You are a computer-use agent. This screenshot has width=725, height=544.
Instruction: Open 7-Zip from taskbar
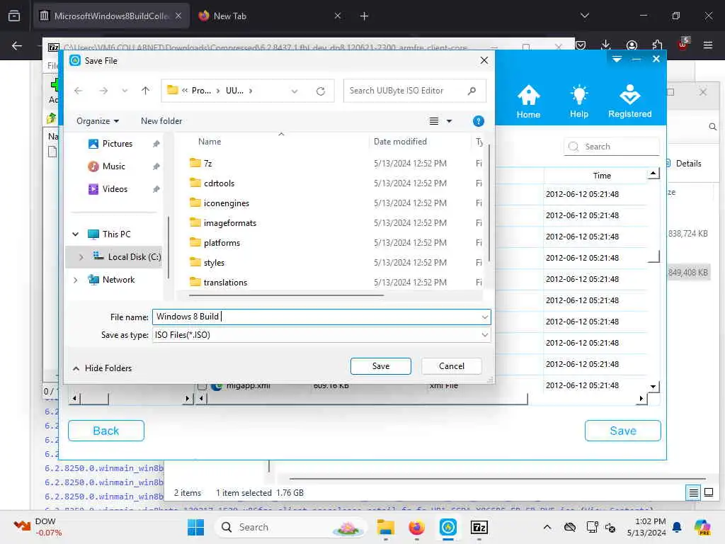coord(479,527)
